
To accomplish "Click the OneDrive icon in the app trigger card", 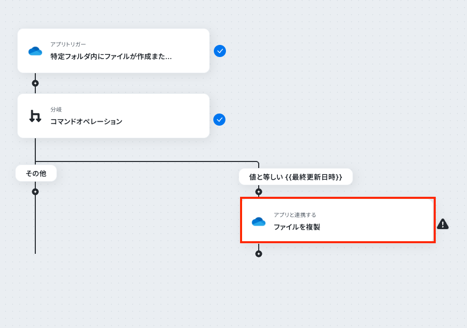I will pos(35,51).
